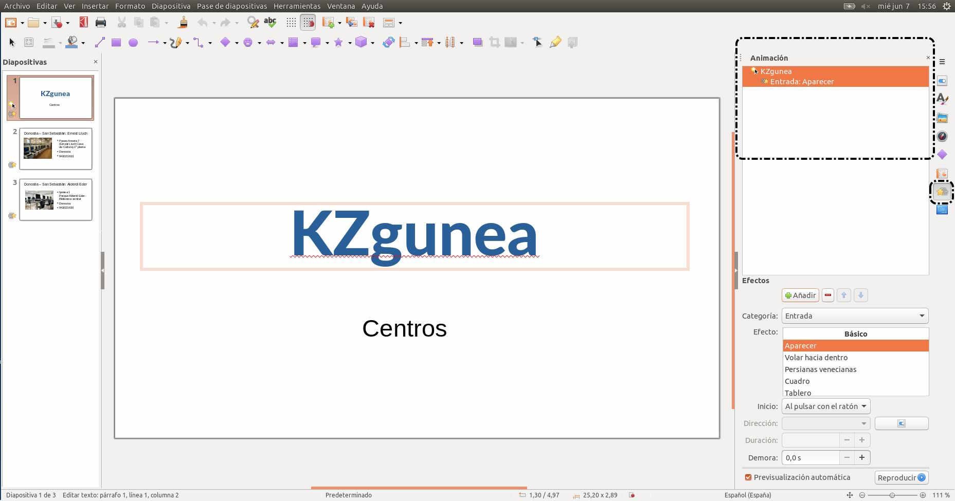Expand the Slide Layout dropdown arrow

[x=400, y=23]
